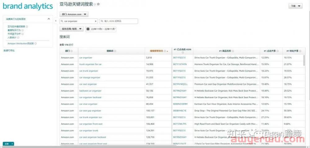The height and width of the screenshot is (148, 310).
Task: Open search term link 'car seat organizer'
Action: [88, 84]
